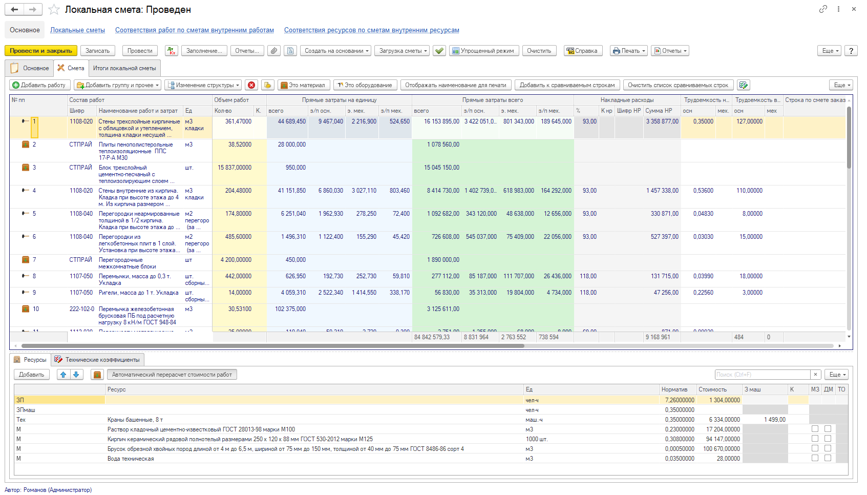Toggle МЗ checkbox for Кирпич керамический row
867x495 pixels.
tap(815, 439)
